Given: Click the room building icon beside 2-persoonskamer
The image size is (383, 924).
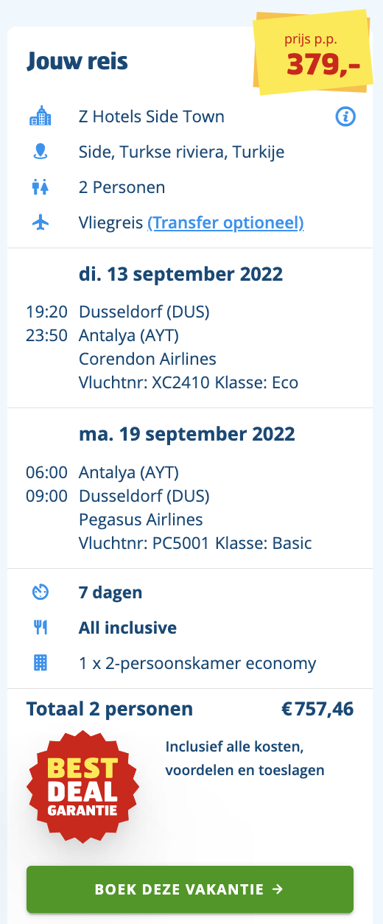Looking at the screenshot, I should point(41,662).
